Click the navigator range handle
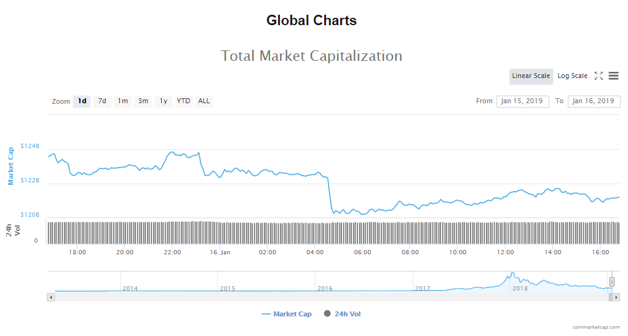 611,281
